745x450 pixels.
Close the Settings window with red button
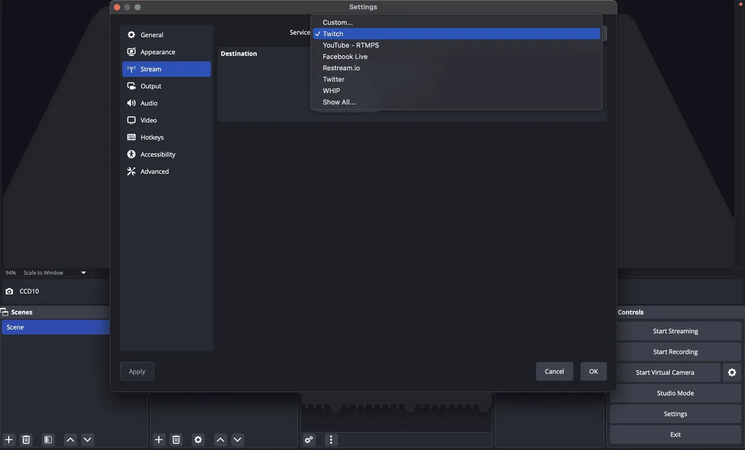pyautogui.click(x=117, y=7)
